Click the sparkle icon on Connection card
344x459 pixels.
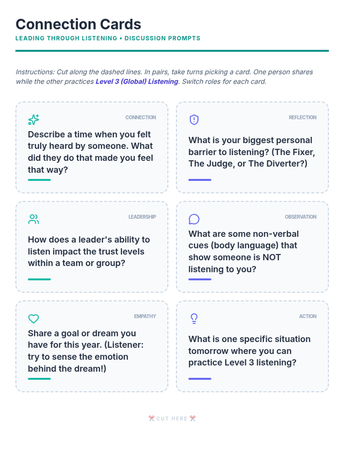coord(34,120)
